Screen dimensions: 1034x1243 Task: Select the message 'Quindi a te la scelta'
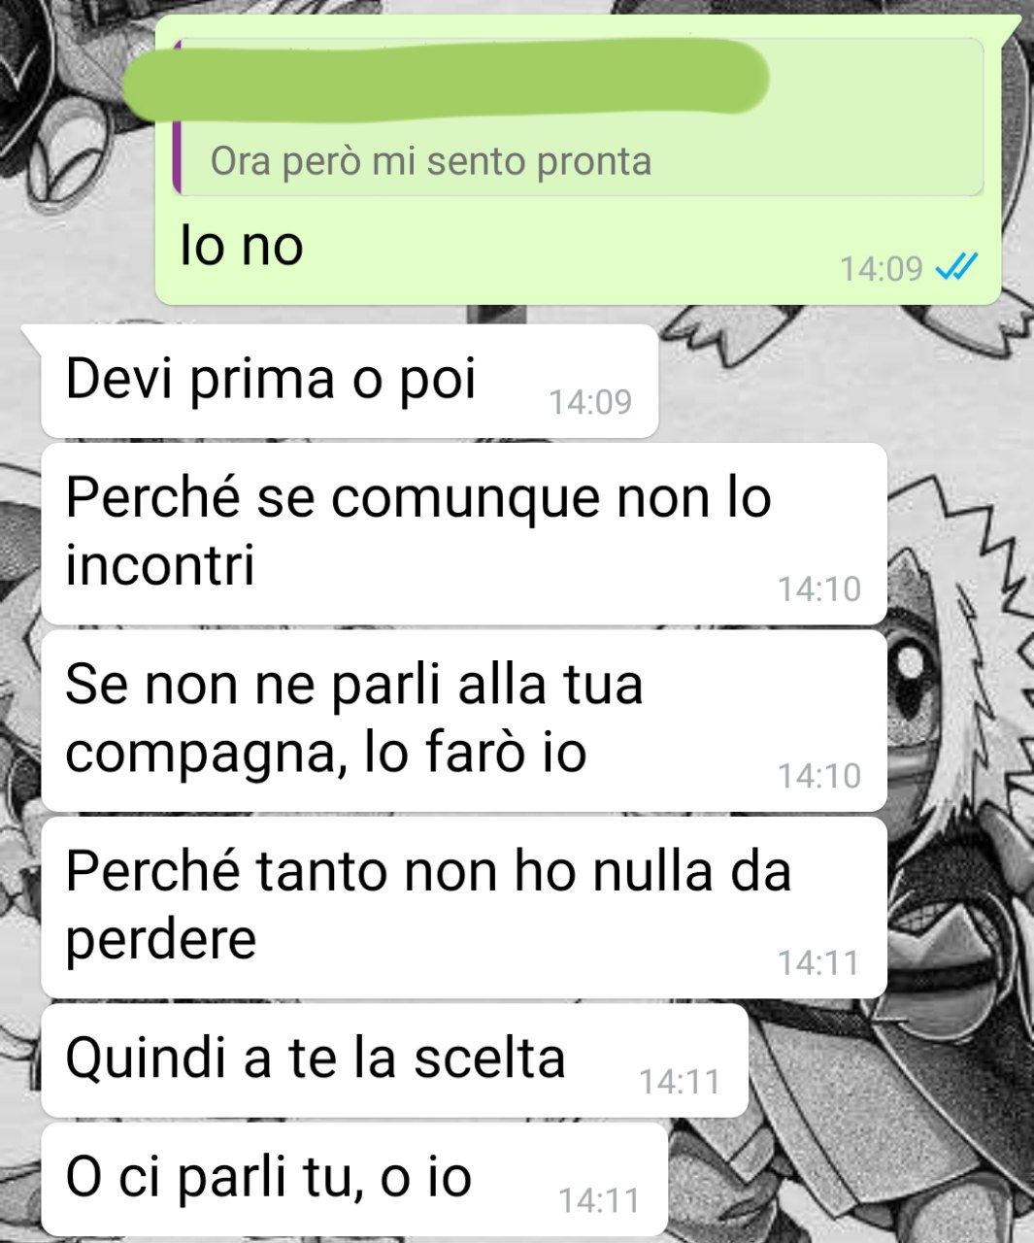click(x=394, y=1060)
